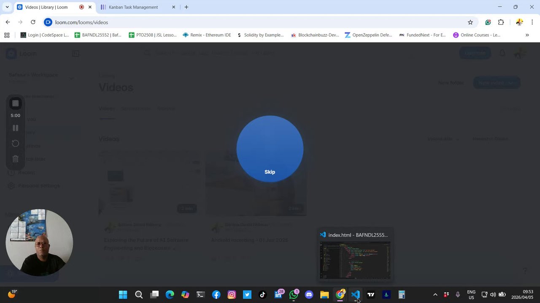This screenshot has width=540, height=303.
Task: Open weather widget showing 19°
Action: point(12,294)
